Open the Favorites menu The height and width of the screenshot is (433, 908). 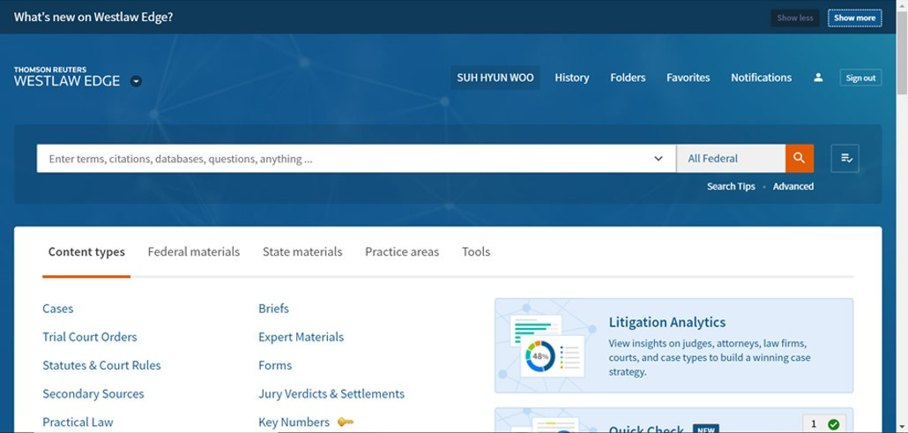[x=688, y=78]
